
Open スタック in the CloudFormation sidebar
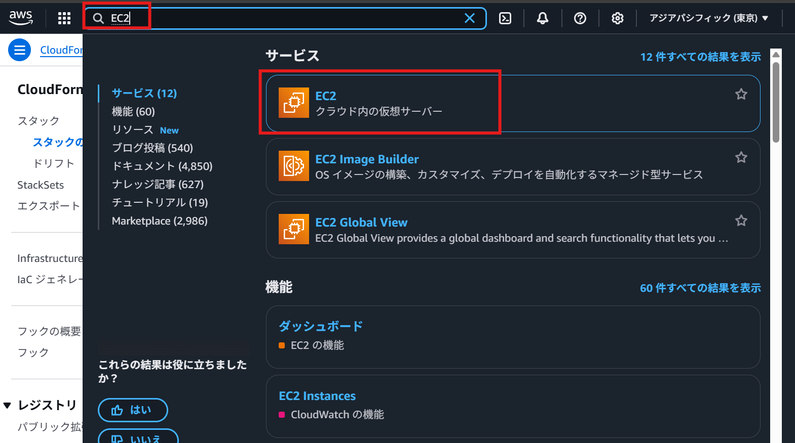[x=39, y=121]
